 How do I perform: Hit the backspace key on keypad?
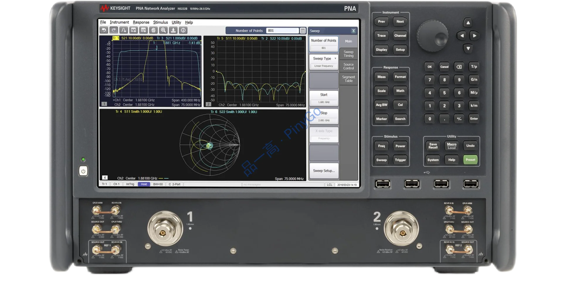(x=459, y=67)
